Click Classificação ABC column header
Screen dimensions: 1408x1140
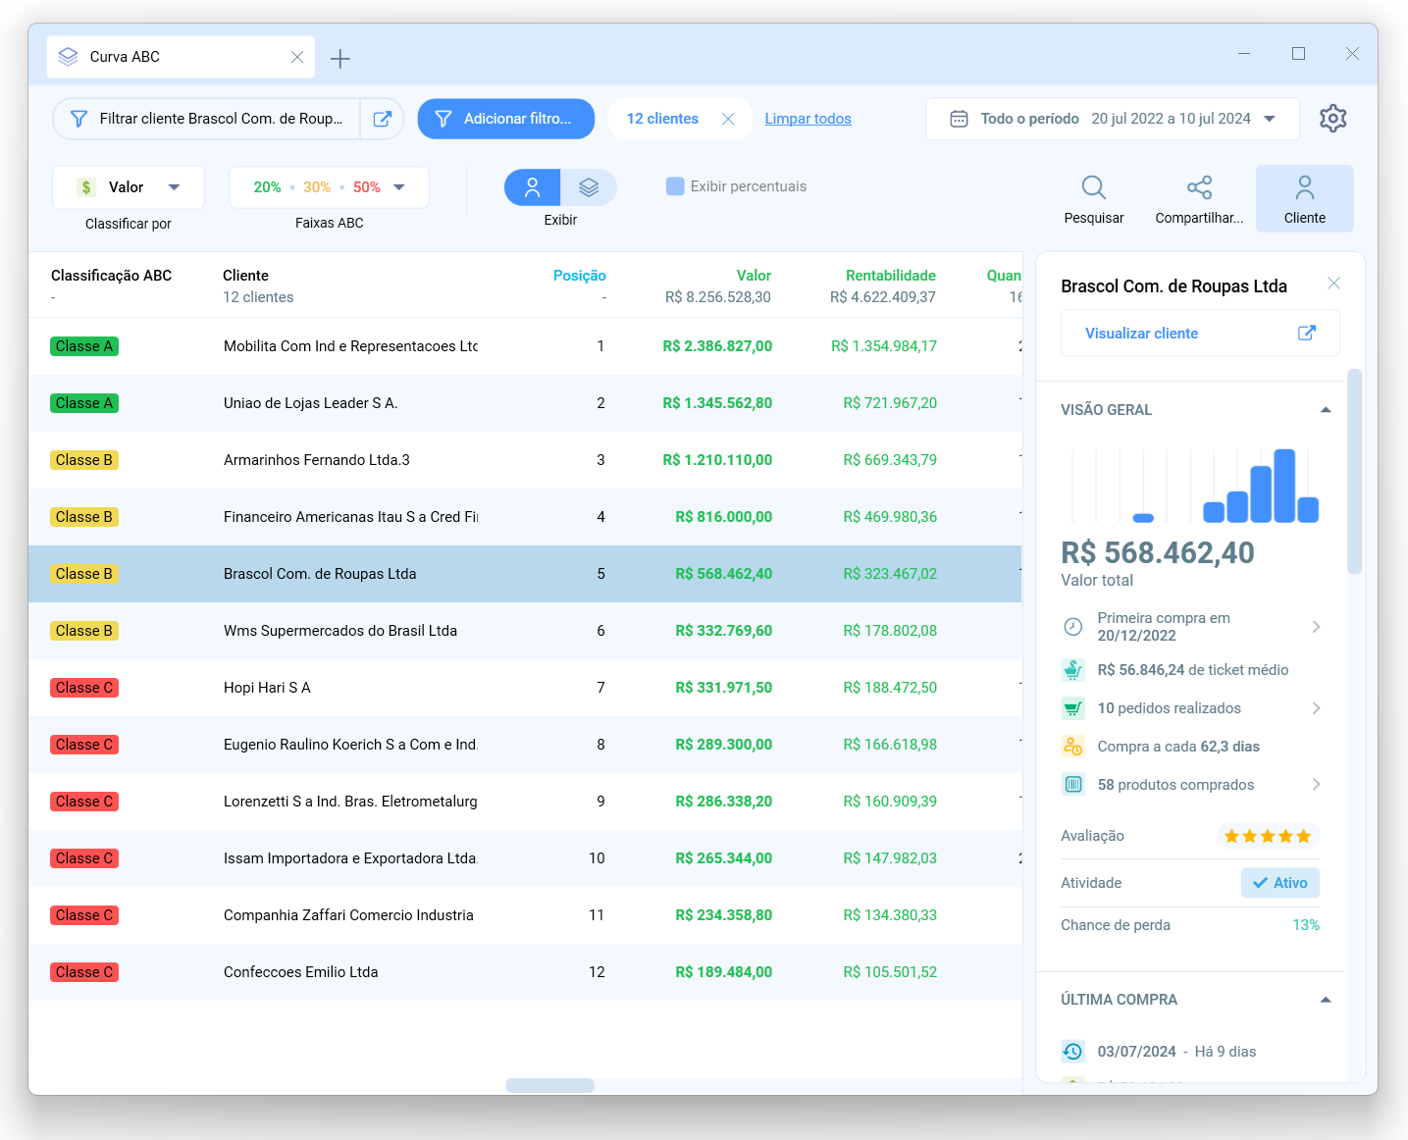click(111, 276)
